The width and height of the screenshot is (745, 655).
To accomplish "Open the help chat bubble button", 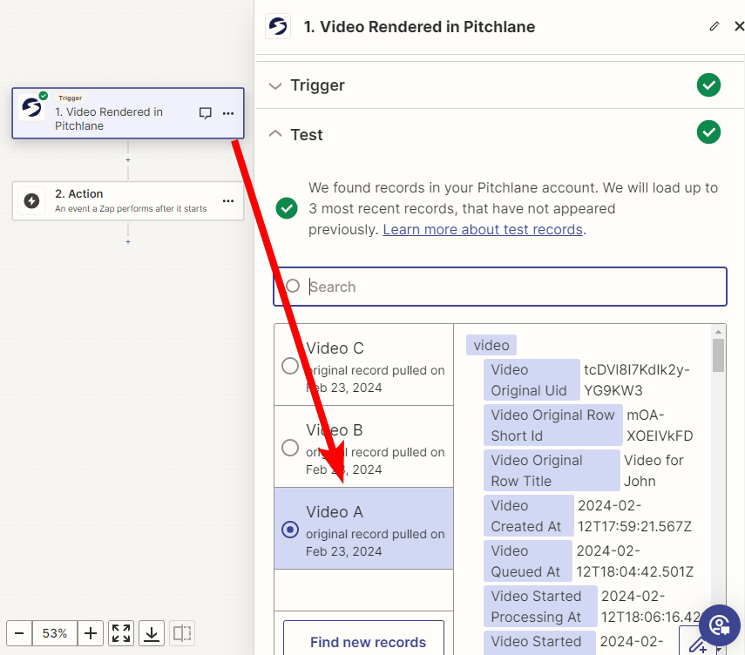I will (720, 625).
